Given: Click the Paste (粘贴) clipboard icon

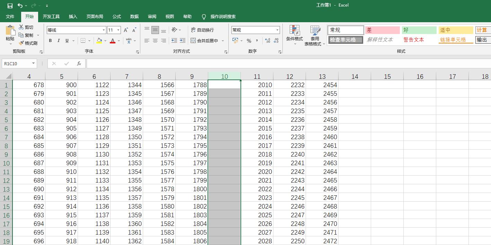Looking at the screenshot, I should click(10, 31).
